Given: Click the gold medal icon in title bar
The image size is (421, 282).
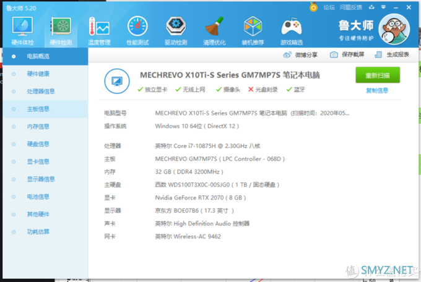Looking at the screenshot, I should point(313,7).
